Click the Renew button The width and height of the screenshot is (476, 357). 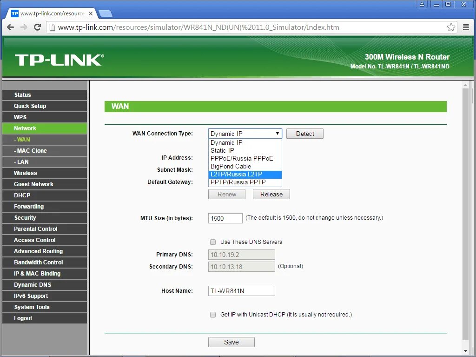tap(227, 194)
